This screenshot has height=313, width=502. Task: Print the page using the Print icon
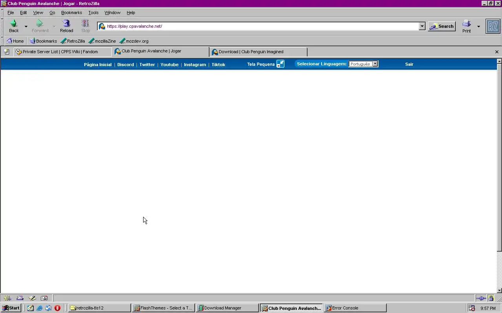466,23
